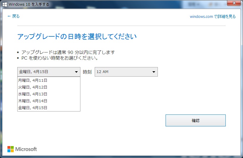Select 水曜日, 4月13日 from the list
Image resolution: width=243 pixels, height=158 pixels.
tap(49, 94)
